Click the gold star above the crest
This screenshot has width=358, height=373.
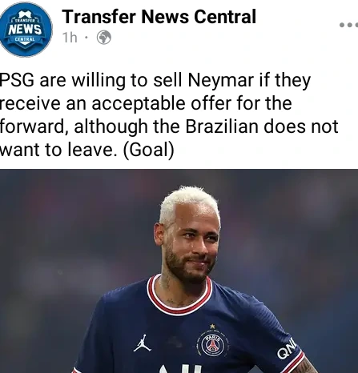[212, 326]
